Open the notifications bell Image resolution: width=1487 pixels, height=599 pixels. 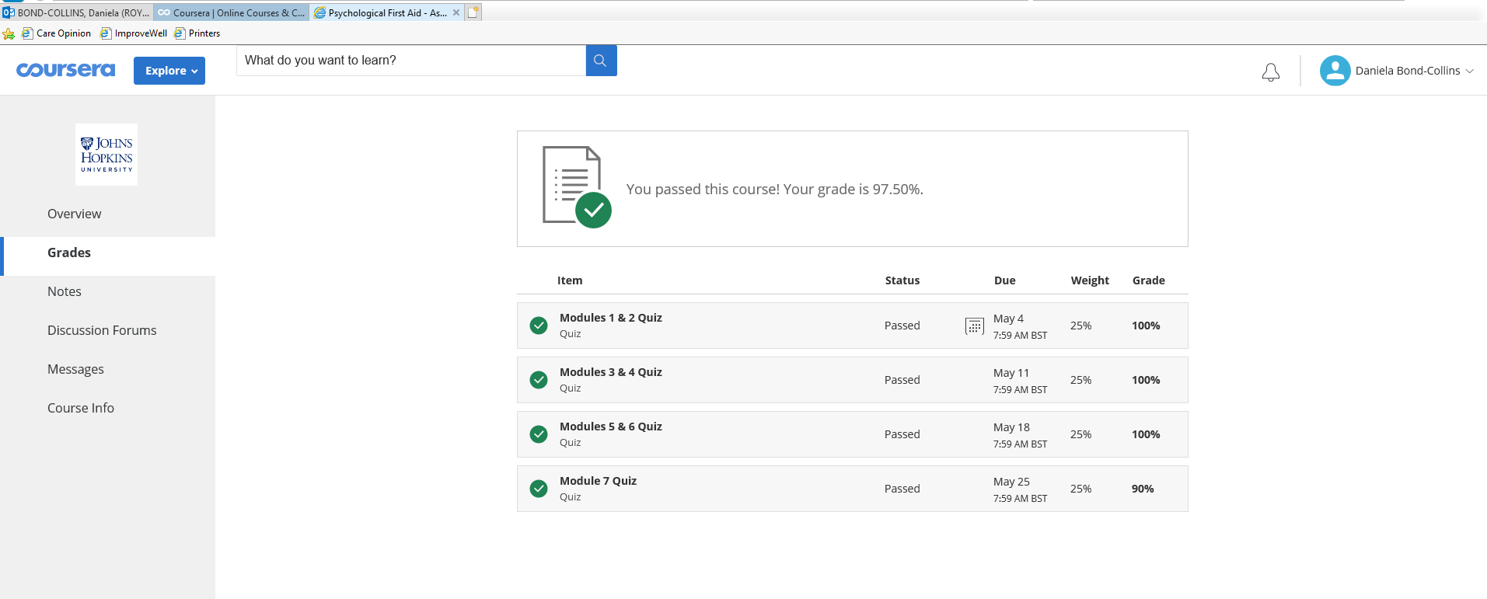tap(1270, 72)
